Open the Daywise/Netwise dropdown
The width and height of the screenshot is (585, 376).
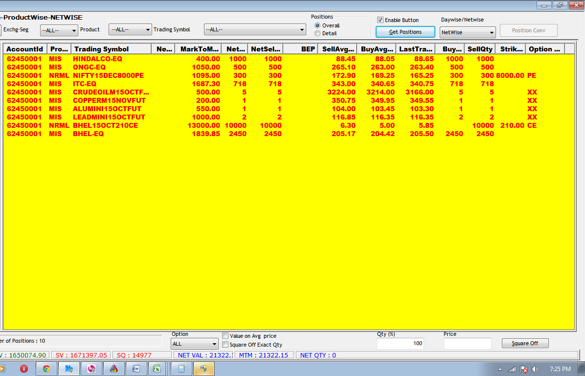468,32
